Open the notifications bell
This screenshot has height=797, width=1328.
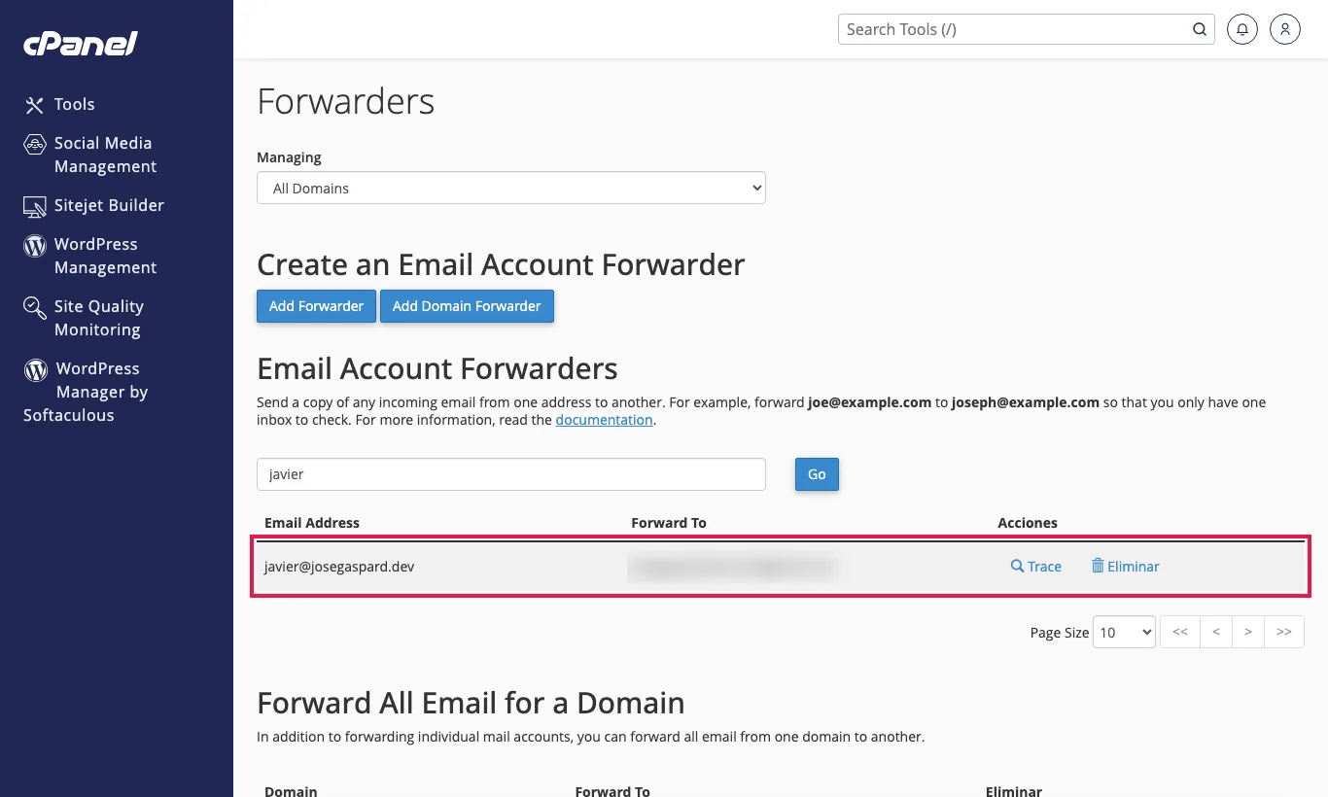point(1241,29)
